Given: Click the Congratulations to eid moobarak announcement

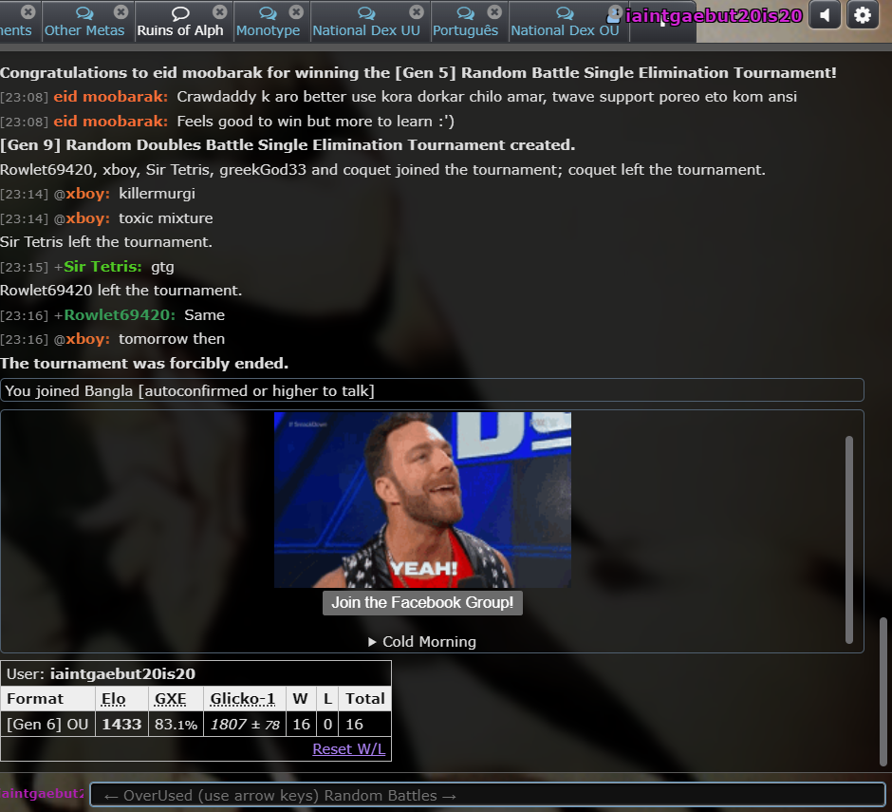Looking at the screenshot, I should click(x=418, y=73).
